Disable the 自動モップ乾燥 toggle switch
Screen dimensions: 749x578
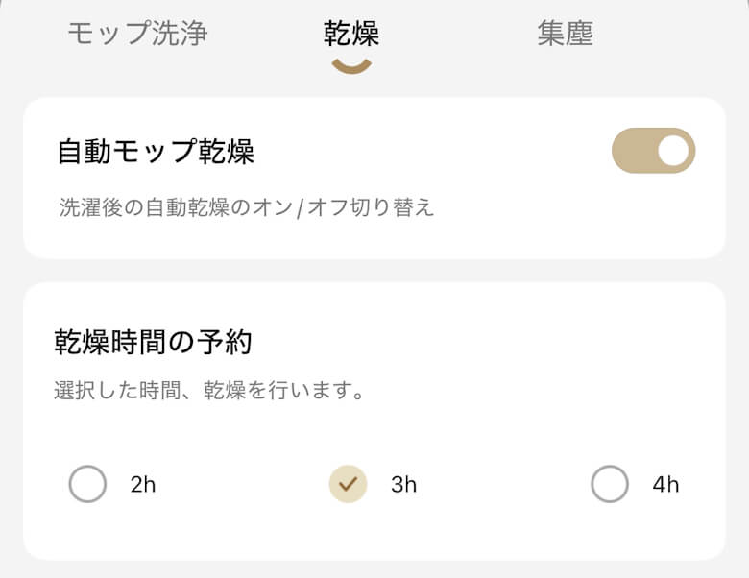653,151
